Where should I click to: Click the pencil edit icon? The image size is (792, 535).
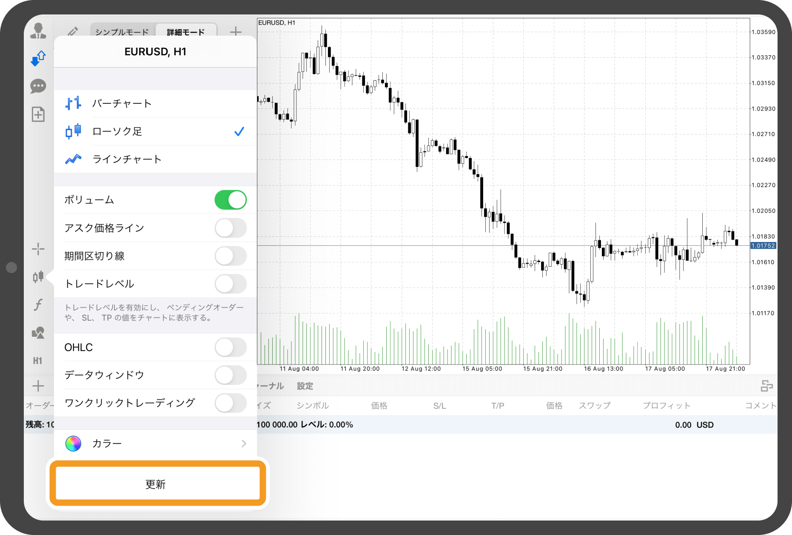73,31
